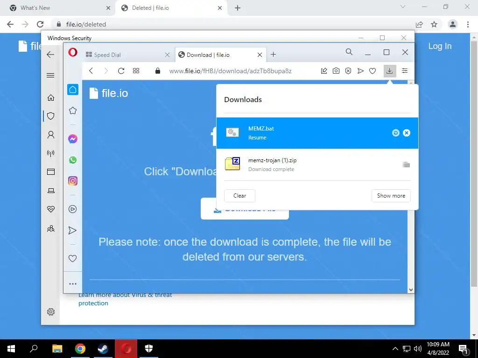Viewport: 478px width, 358px height.
Task: Open App & browser control in Windows Security
Action: coord(50,172)
